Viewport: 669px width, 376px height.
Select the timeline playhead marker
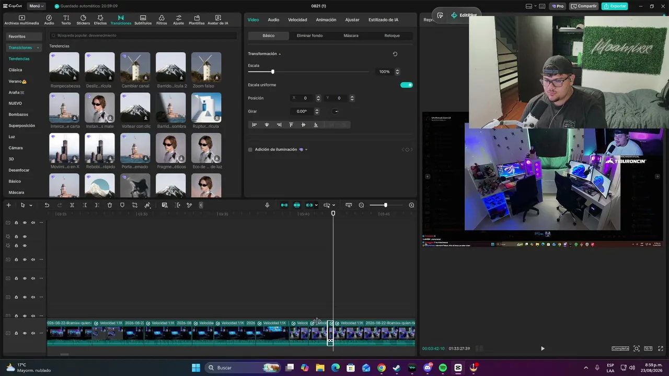click(333, 213)
